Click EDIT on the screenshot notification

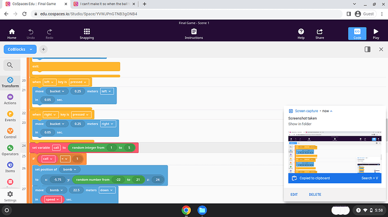(x=294, y=195)
